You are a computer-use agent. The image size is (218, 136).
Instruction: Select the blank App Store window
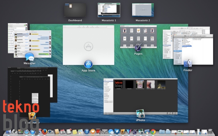[x=88, y=45]
